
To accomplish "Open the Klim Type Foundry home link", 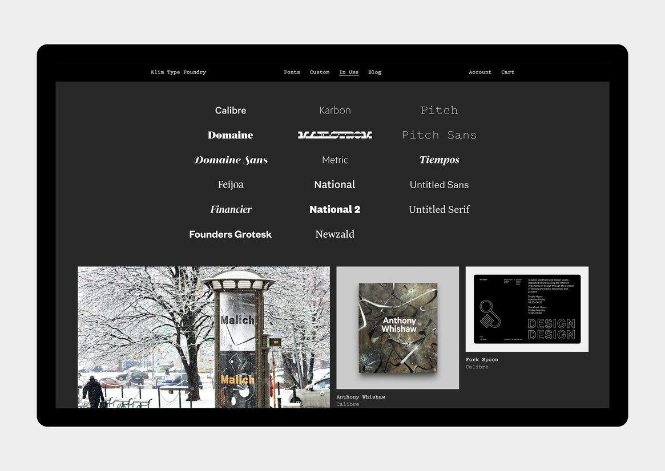I will (178, 72).
